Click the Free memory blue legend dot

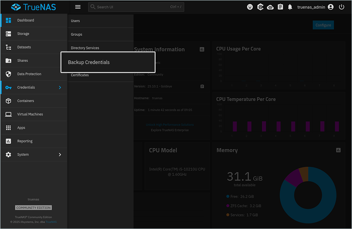click(228, 196)
